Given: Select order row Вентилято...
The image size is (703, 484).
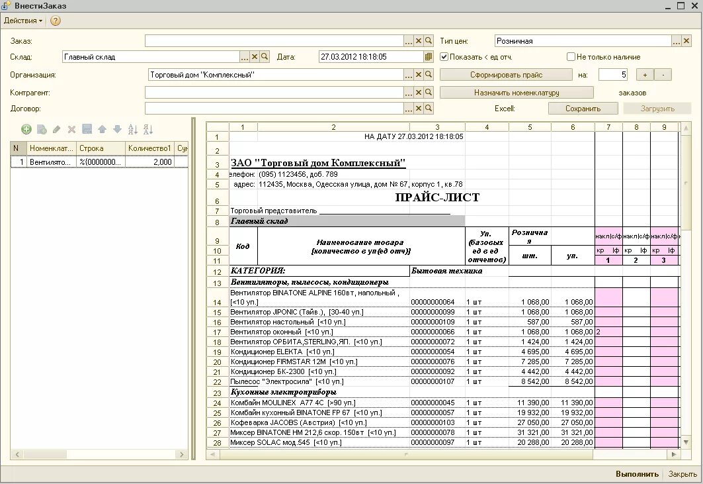Looking at the screenshot, I should [99, 162].
